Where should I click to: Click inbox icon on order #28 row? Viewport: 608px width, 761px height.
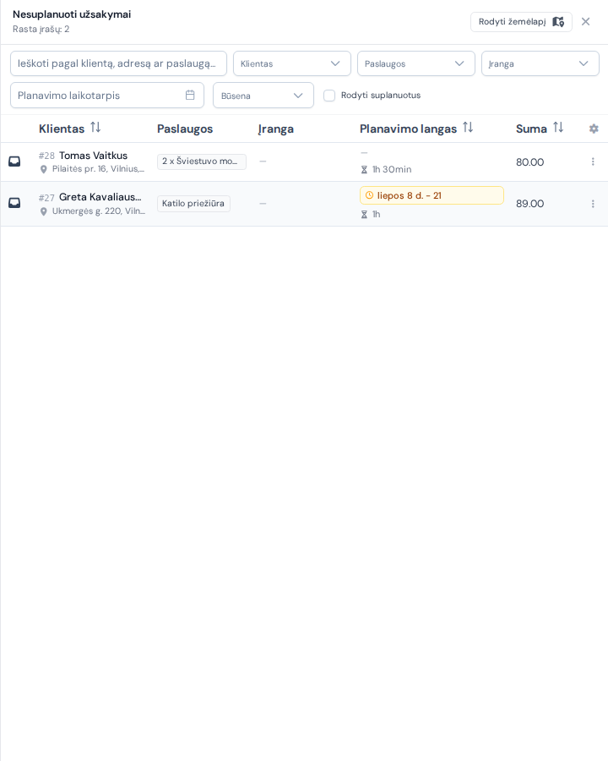pos(14,162)
